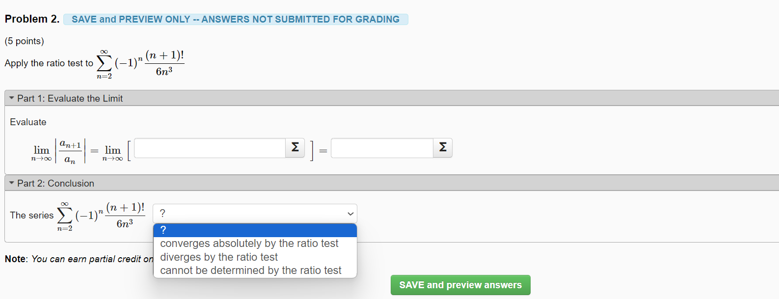Select the highlighted "?" placeholder option
The image size is (779, 299).
[163, 230]
